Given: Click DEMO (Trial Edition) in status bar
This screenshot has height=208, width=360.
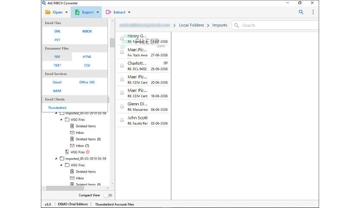Looking at the screenshot, I should 73,204.
